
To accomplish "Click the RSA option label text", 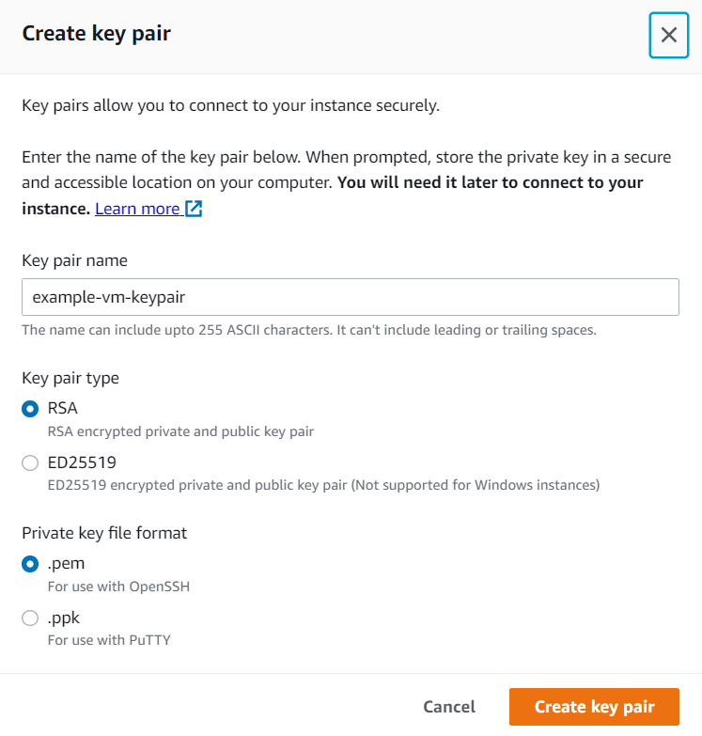I will [x=62, y=408].
